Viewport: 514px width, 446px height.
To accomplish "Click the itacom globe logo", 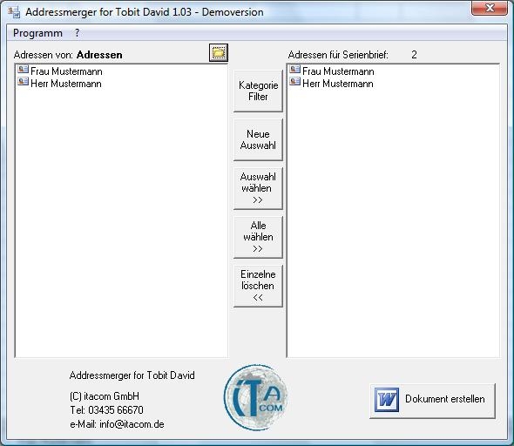I will [x=255, y=397].
